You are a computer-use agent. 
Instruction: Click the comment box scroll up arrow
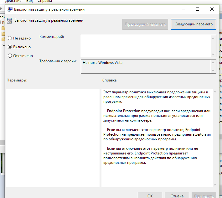(213, 38)
